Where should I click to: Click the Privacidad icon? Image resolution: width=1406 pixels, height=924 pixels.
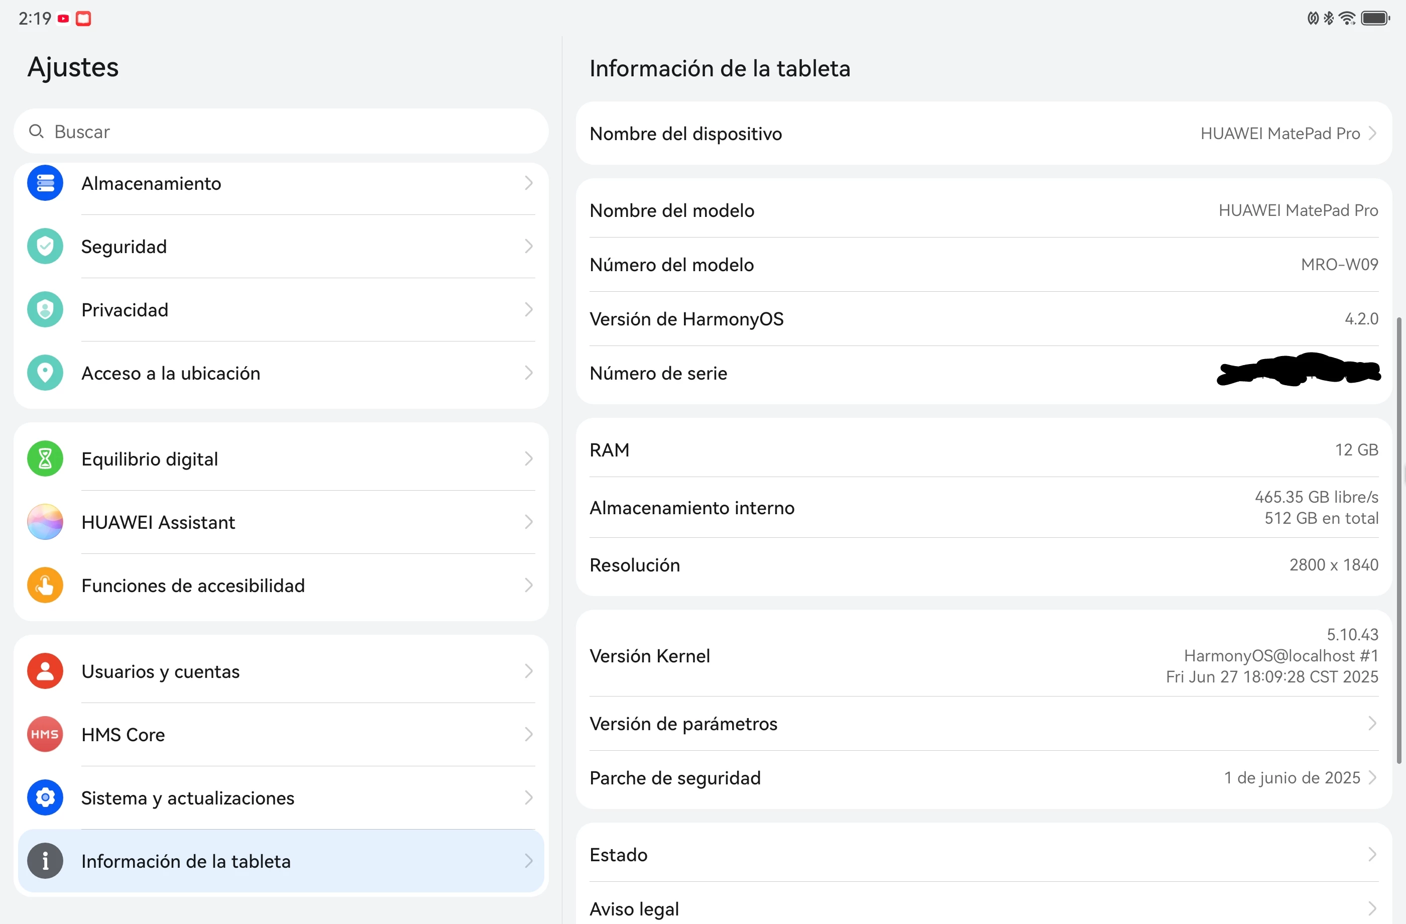click(45, 309)
